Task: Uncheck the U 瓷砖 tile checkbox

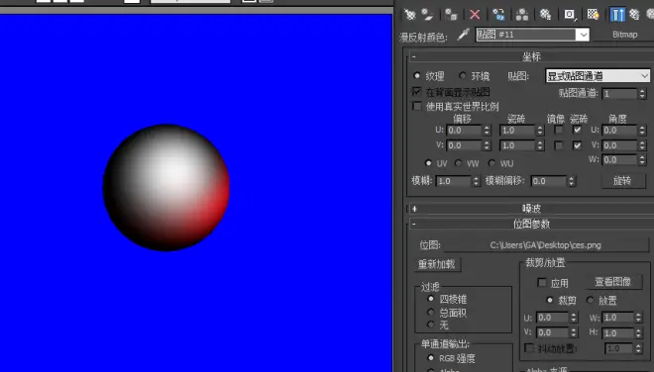Action: pos(578,130)
